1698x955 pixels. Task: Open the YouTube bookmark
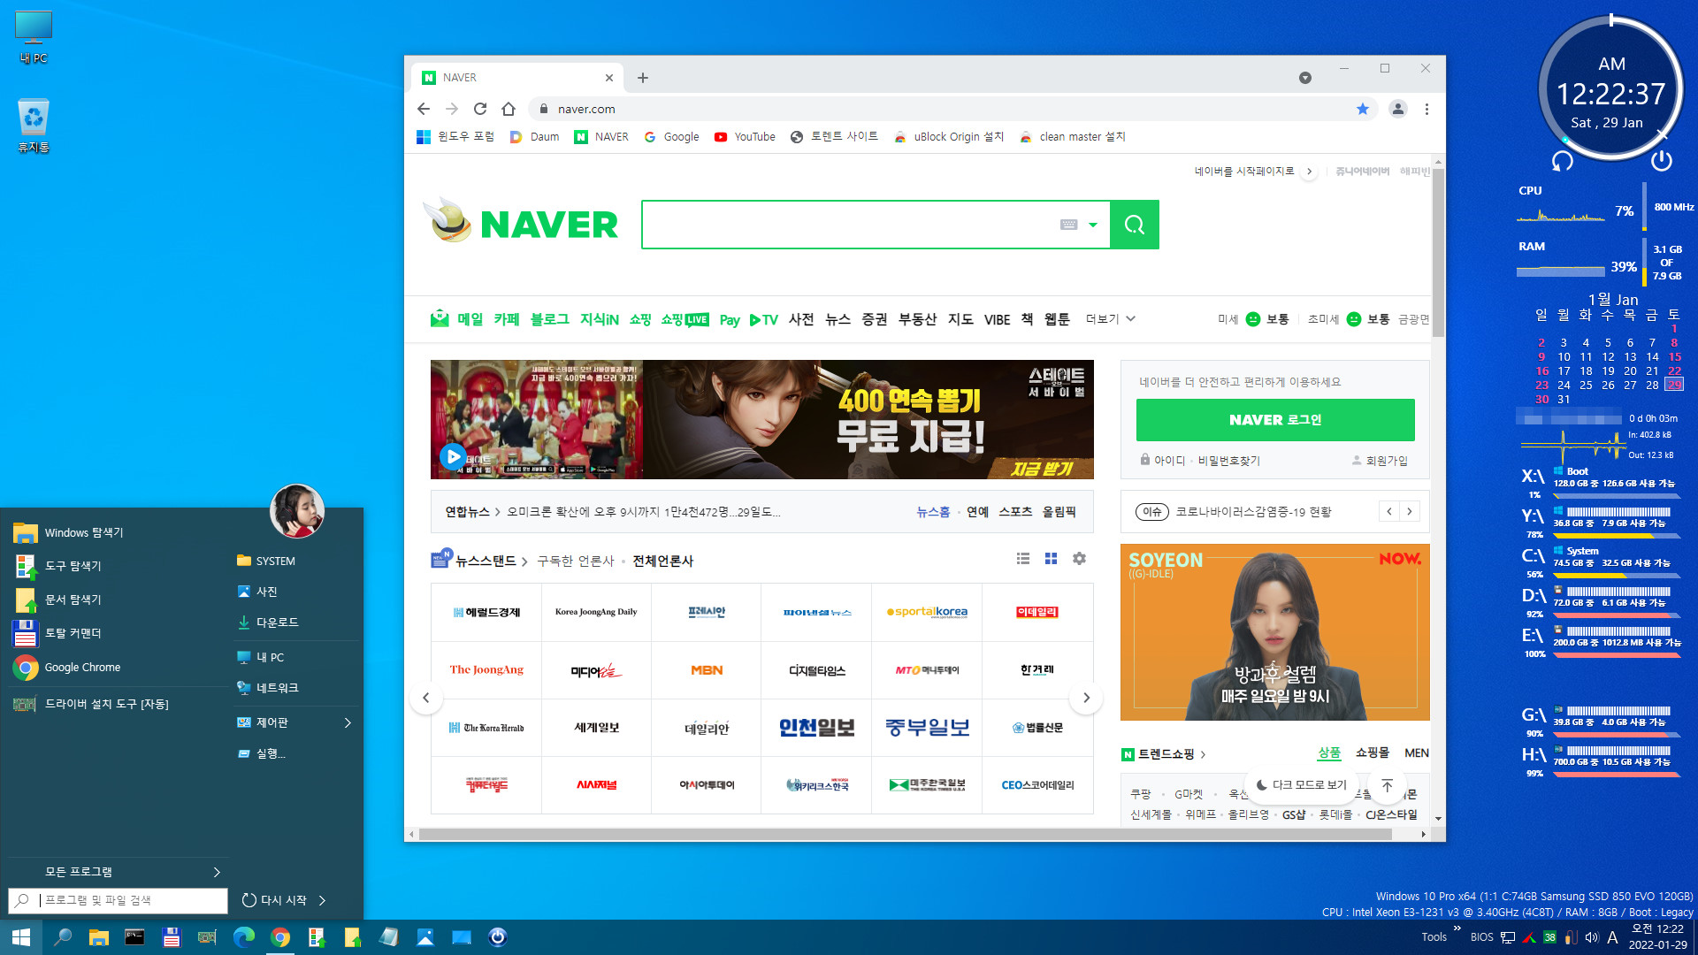tap(745, 137)
